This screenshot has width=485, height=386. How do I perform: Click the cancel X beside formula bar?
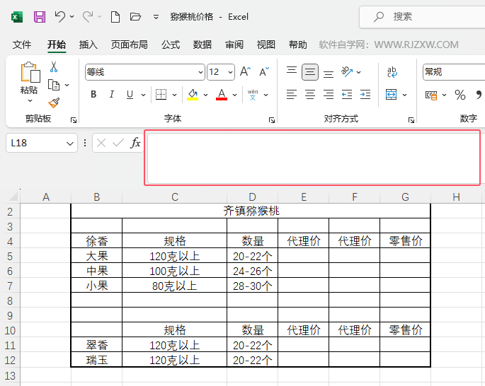point(101,143)
